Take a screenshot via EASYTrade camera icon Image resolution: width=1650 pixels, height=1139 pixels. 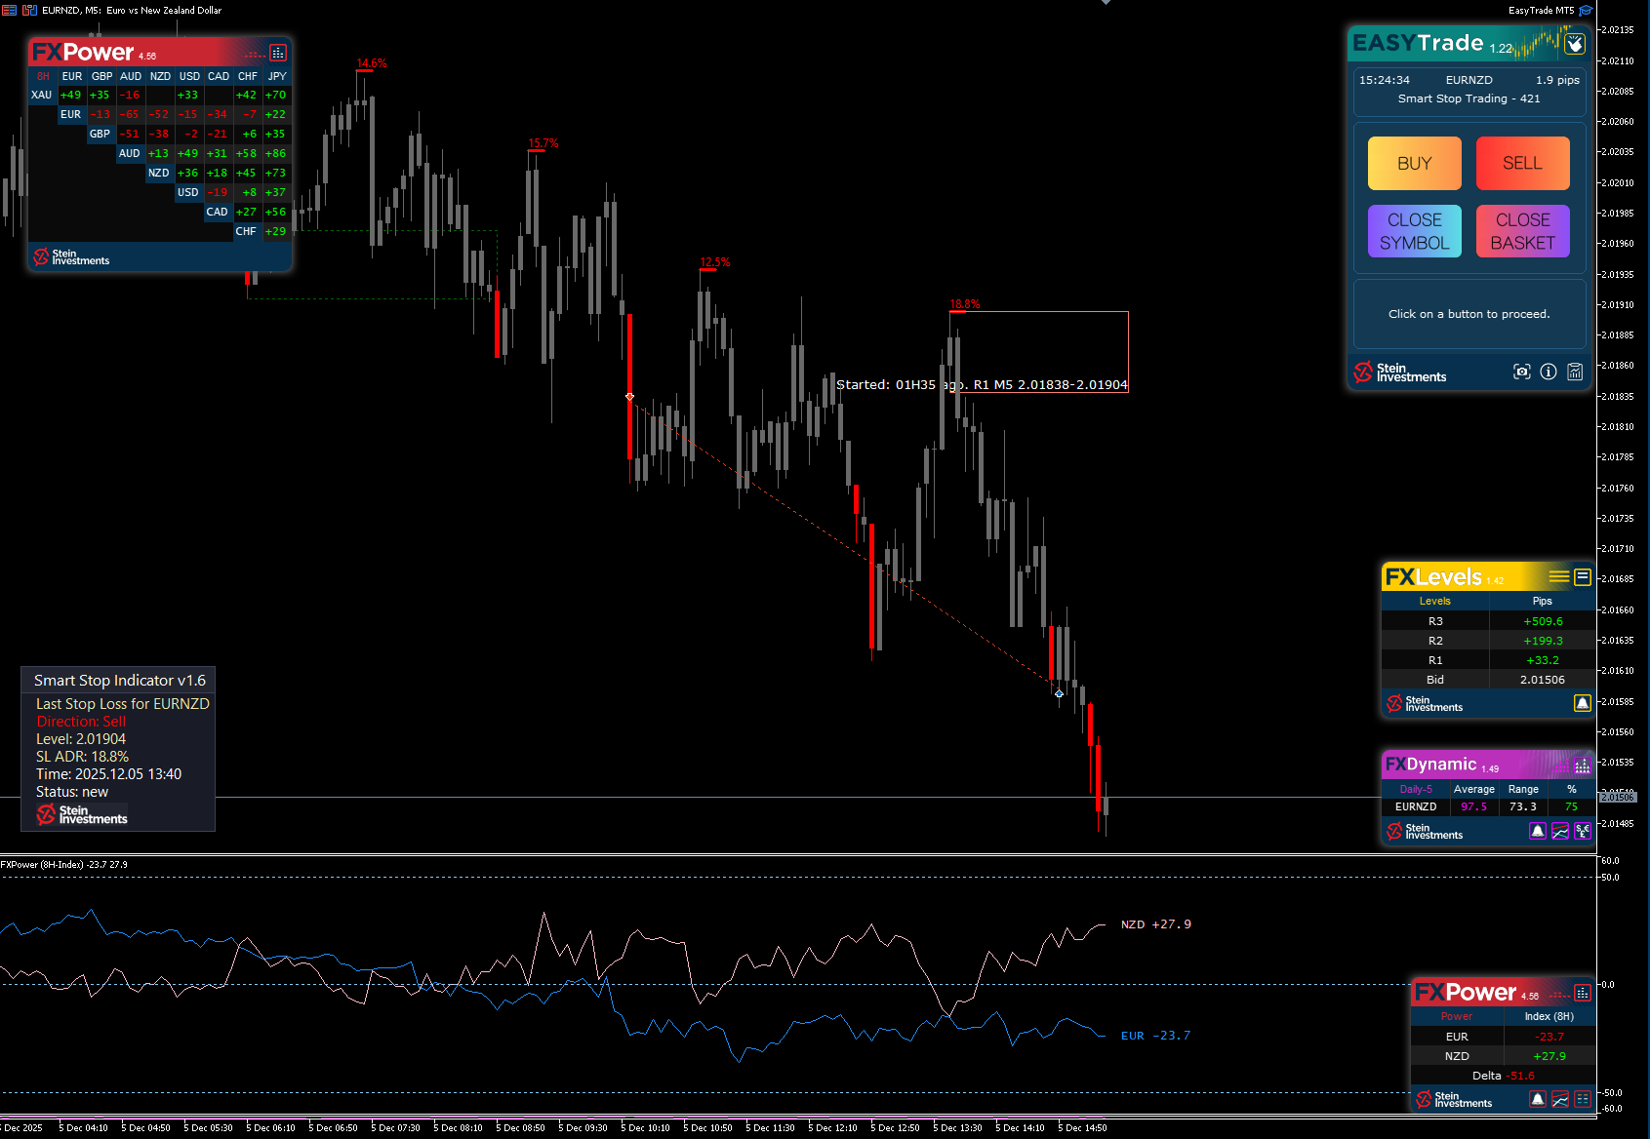[1522, 372]
